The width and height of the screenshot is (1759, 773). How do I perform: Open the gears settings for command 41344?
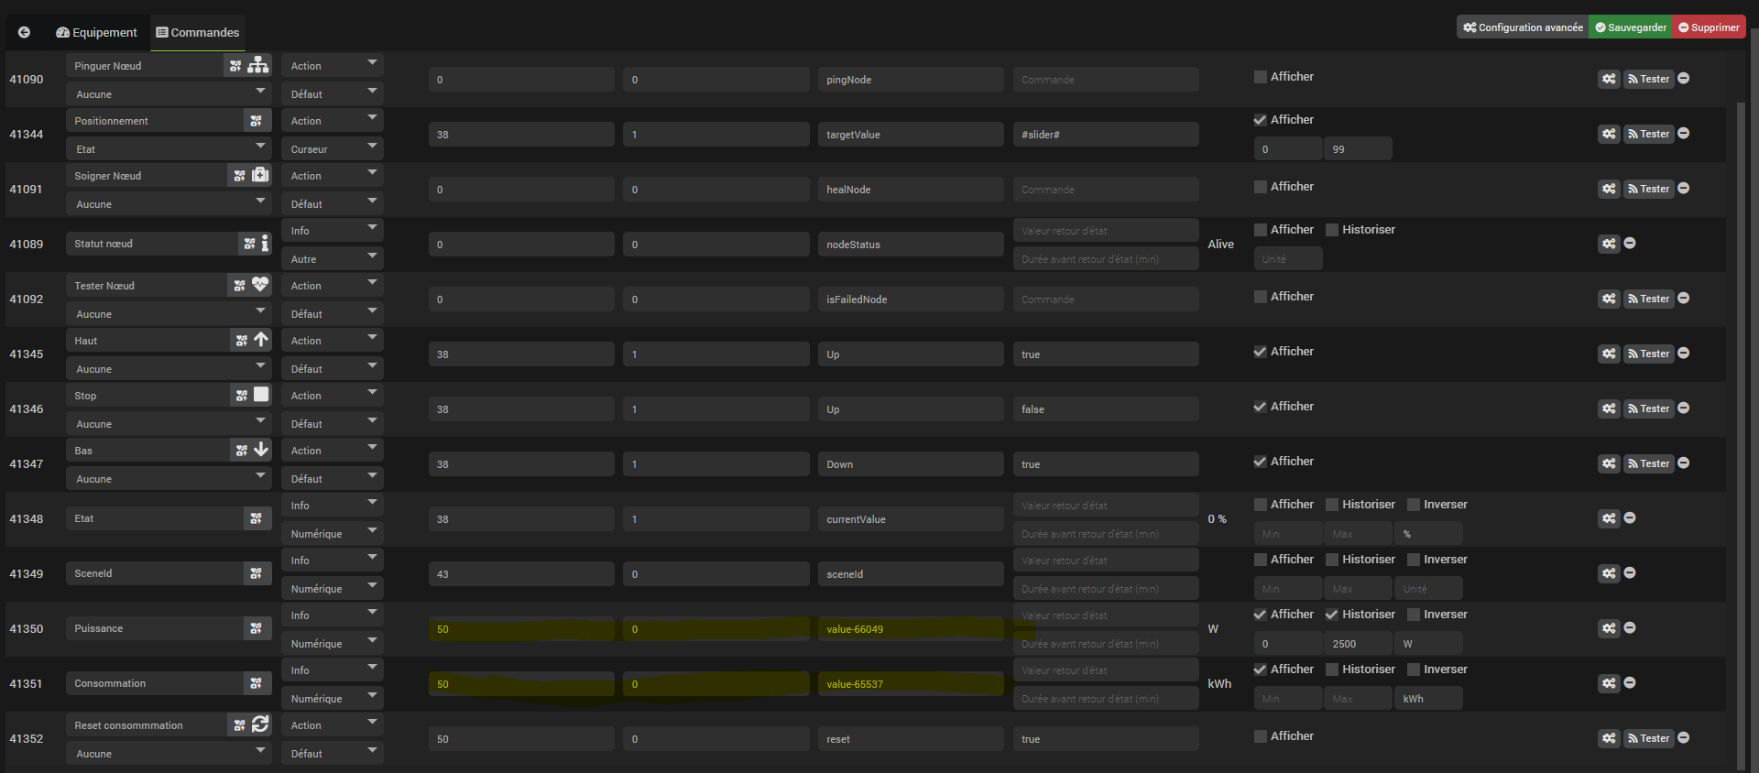1609,134
